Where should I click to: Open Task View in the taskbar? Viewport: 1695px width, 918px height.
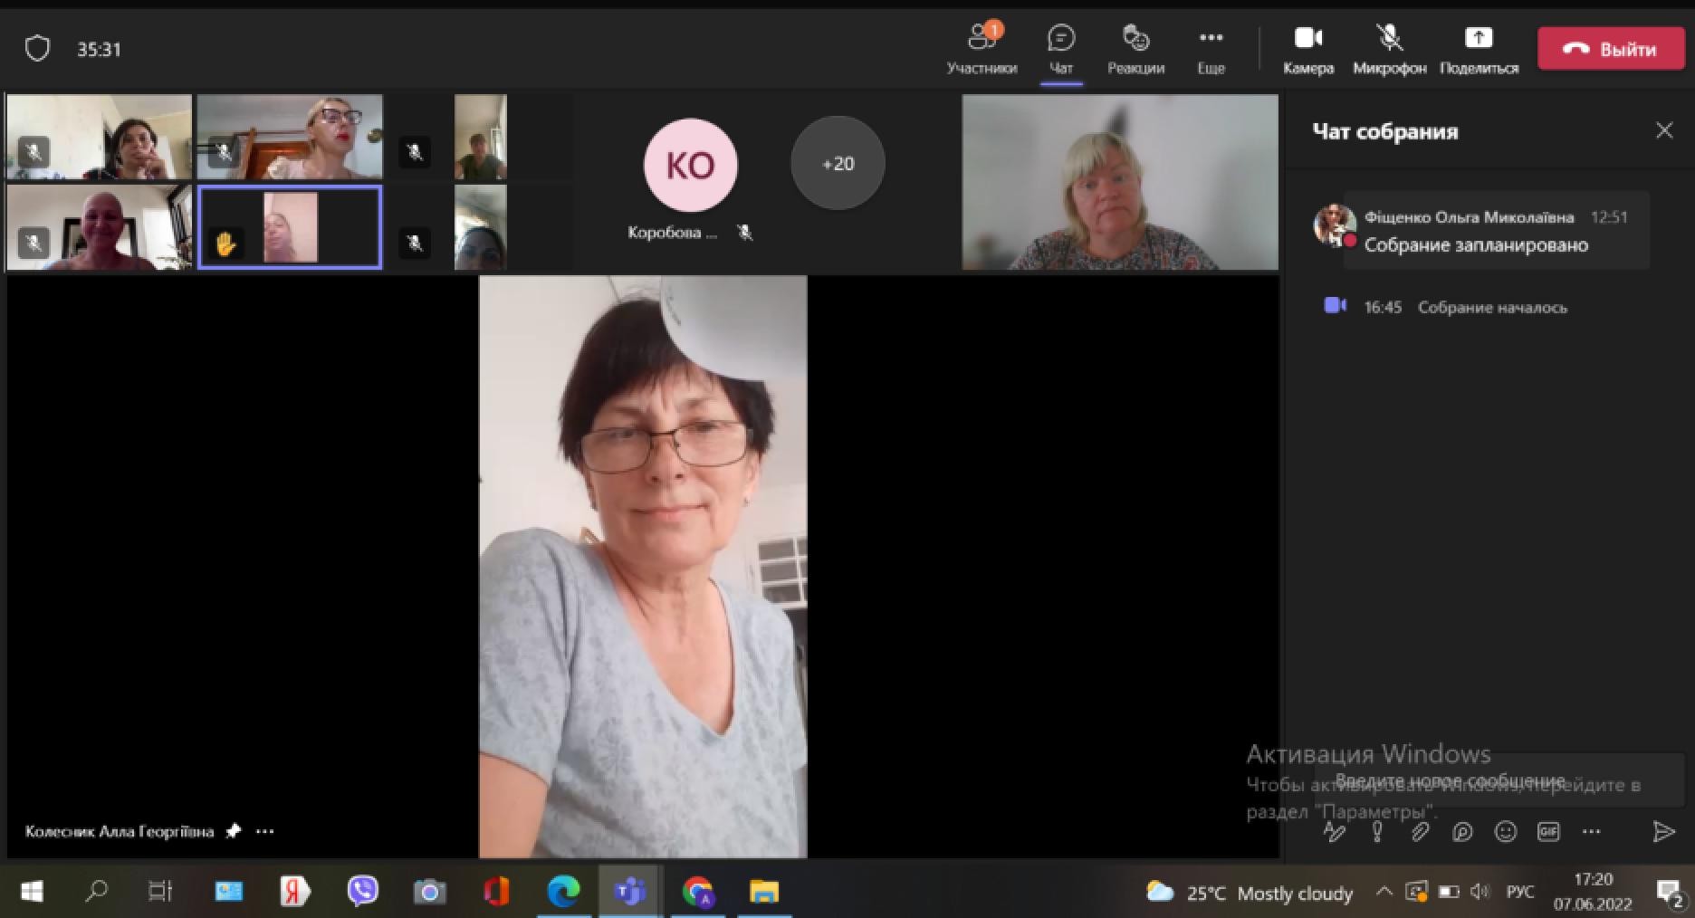click(x=159, y=892)
